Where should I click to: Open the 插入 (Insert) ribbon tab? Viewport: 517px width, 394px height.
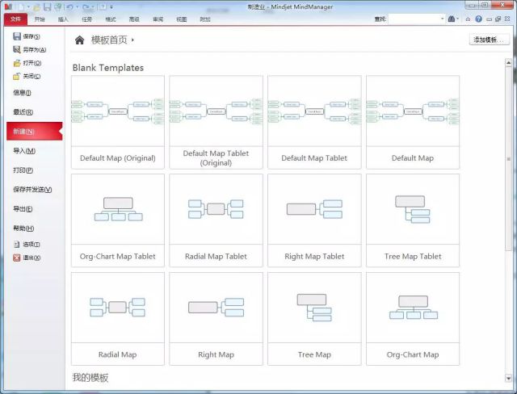pyautogui.click(x=63, y=19)
